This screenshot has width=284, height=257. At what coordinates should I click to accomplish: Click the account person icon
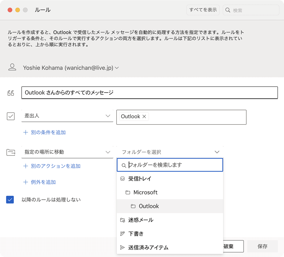point(12,67)
